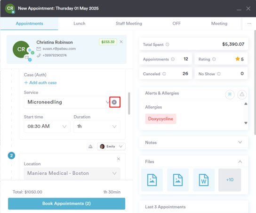Expand the Notes section
Viewport: 256px width, 213px height.
click(x=193, y=142)
